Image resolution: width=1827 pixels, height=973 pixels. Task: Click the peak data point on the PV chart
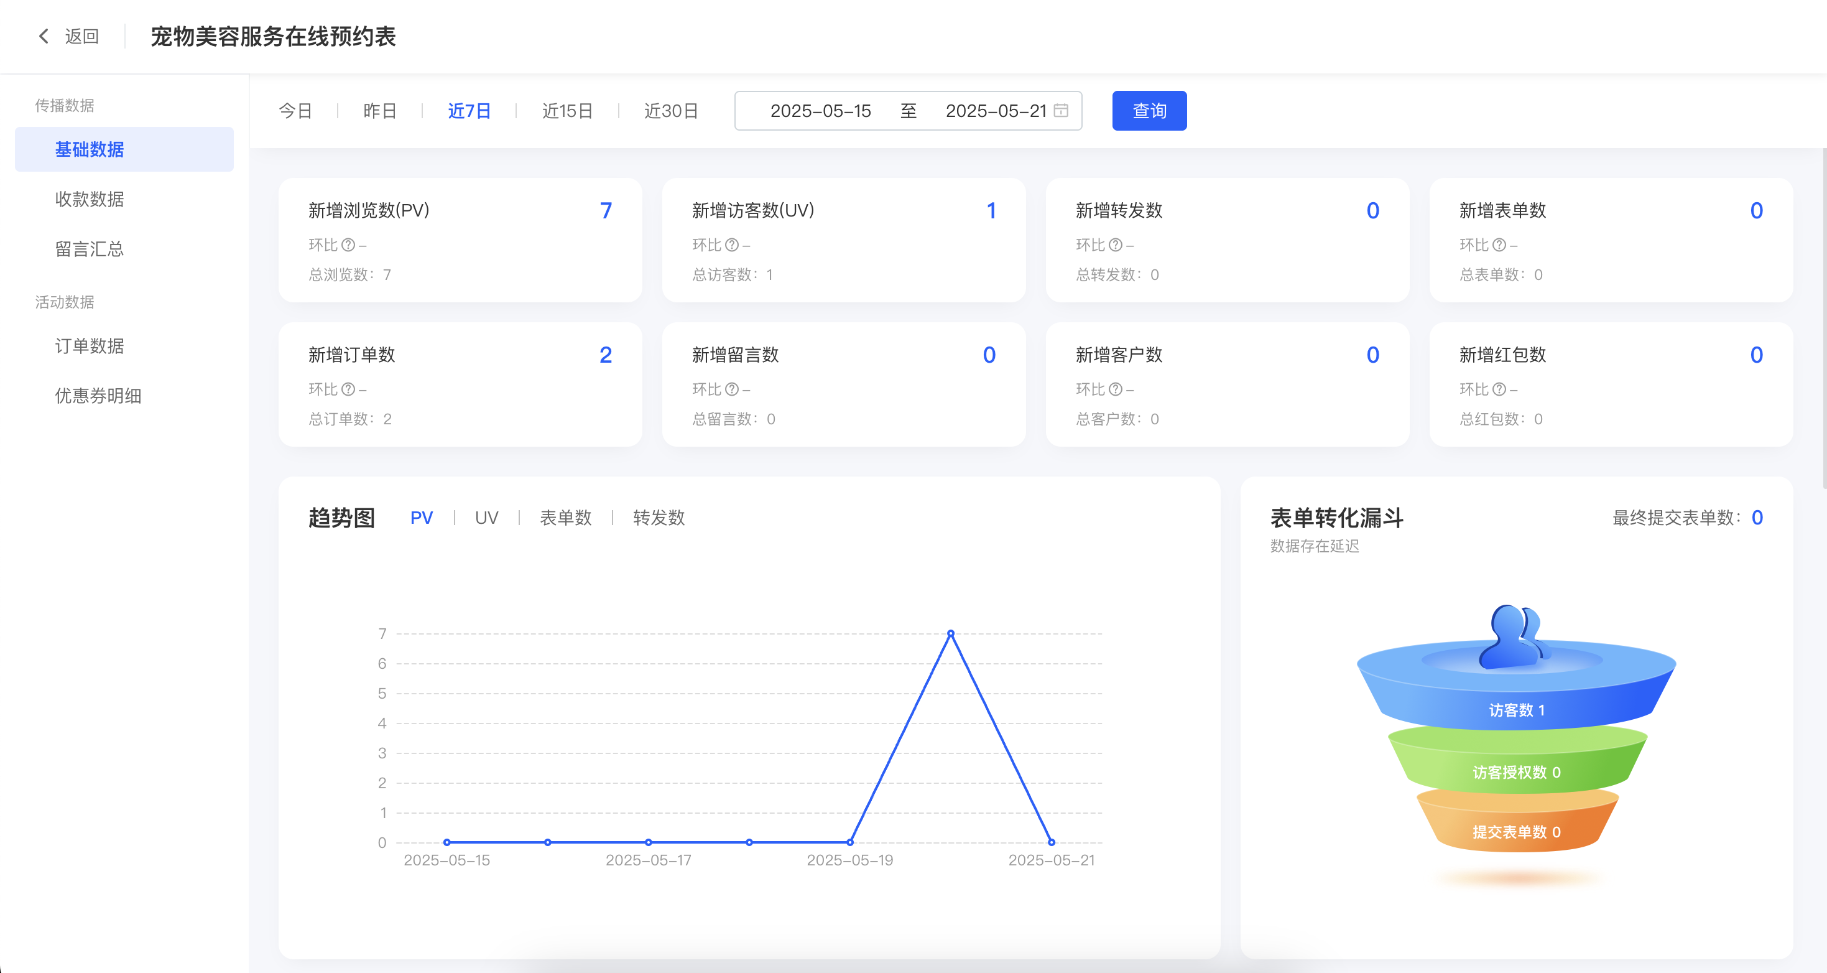(x=950, y=633)
